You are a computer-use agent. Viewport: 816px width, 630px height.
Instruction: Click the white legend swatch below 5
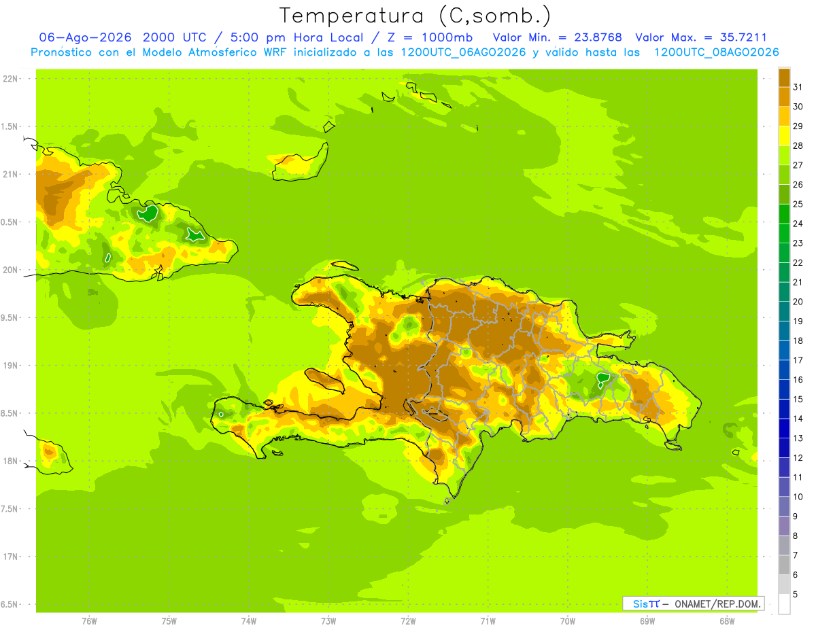[x=784, y=604]
